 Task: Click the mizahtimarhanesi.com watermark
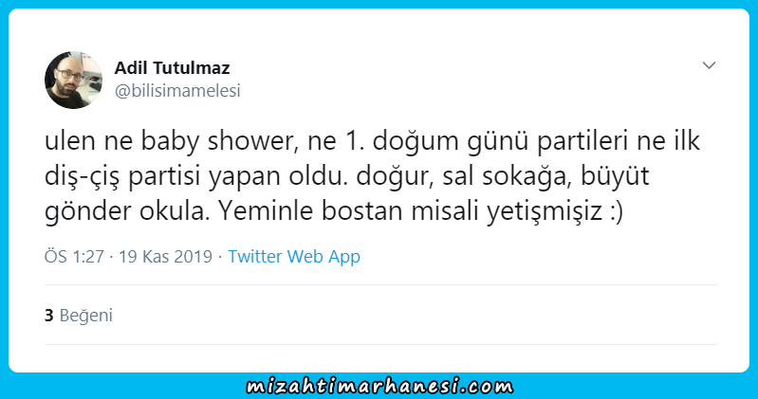(x=380, y=387)
